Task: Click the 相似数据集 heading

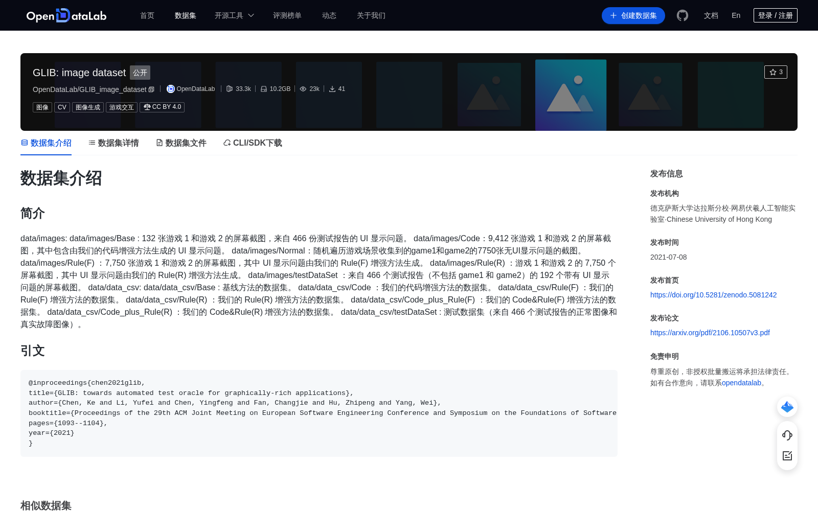Action: [x=46, y=505]
